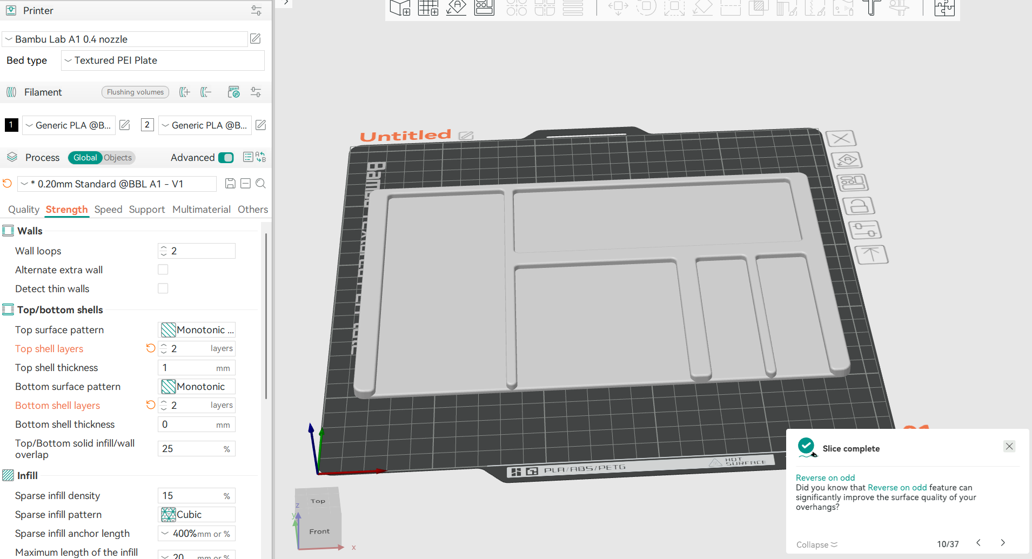
Task: Open the printer Bambu Lab A1 dropdown
Action: tap(125, 39)
